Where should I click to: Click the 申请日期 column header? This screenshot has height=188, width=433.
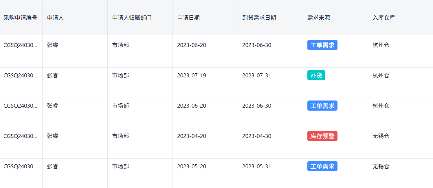(188, 18)
